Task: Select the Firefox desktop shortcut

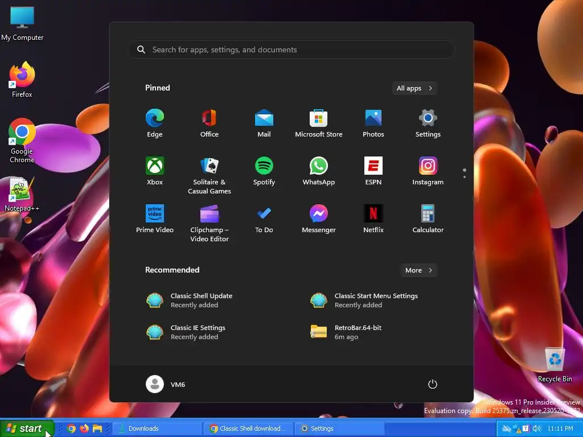Action: pos(22,80)
